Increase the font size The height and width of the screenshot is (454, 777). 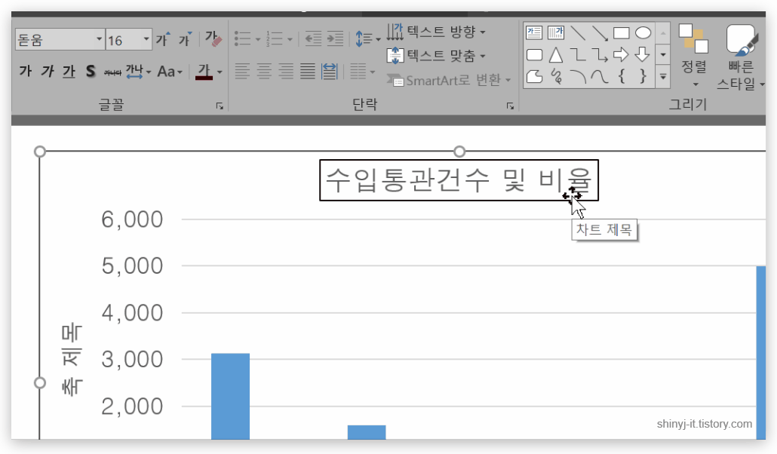(162, 38)
